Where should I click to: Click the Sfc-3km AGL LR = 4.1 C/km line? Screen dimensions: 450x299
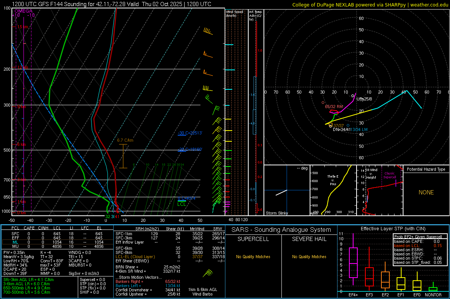tap(29, 280)
